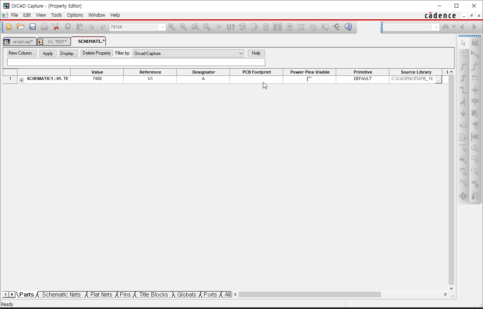Click row header number 1

pos(10,79)
